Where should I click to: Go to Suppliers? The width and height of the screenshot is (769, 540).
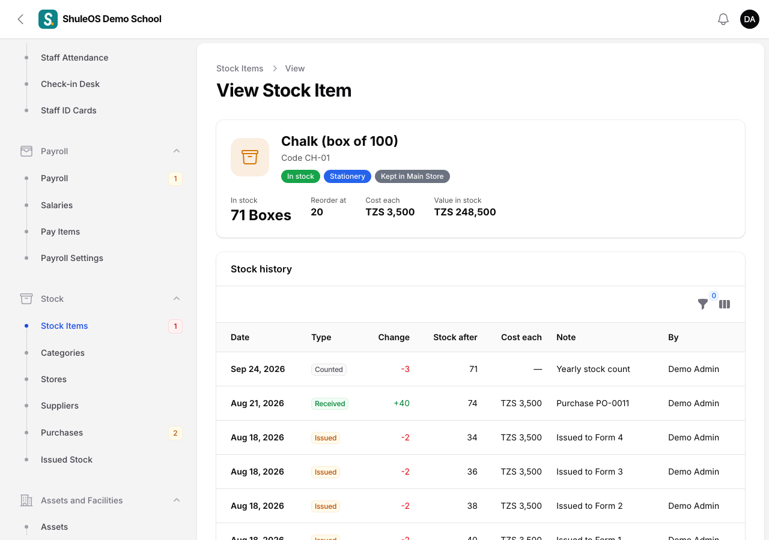59,406
